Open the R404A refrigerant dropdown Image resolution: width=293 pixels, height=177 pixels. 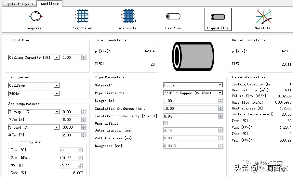pos(34,93)
